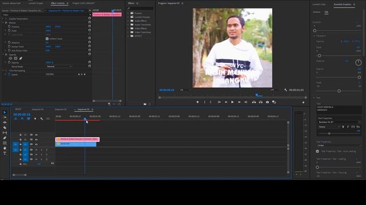
Task: Click the Lift button in Program monitor
Action: click(254, 102)
